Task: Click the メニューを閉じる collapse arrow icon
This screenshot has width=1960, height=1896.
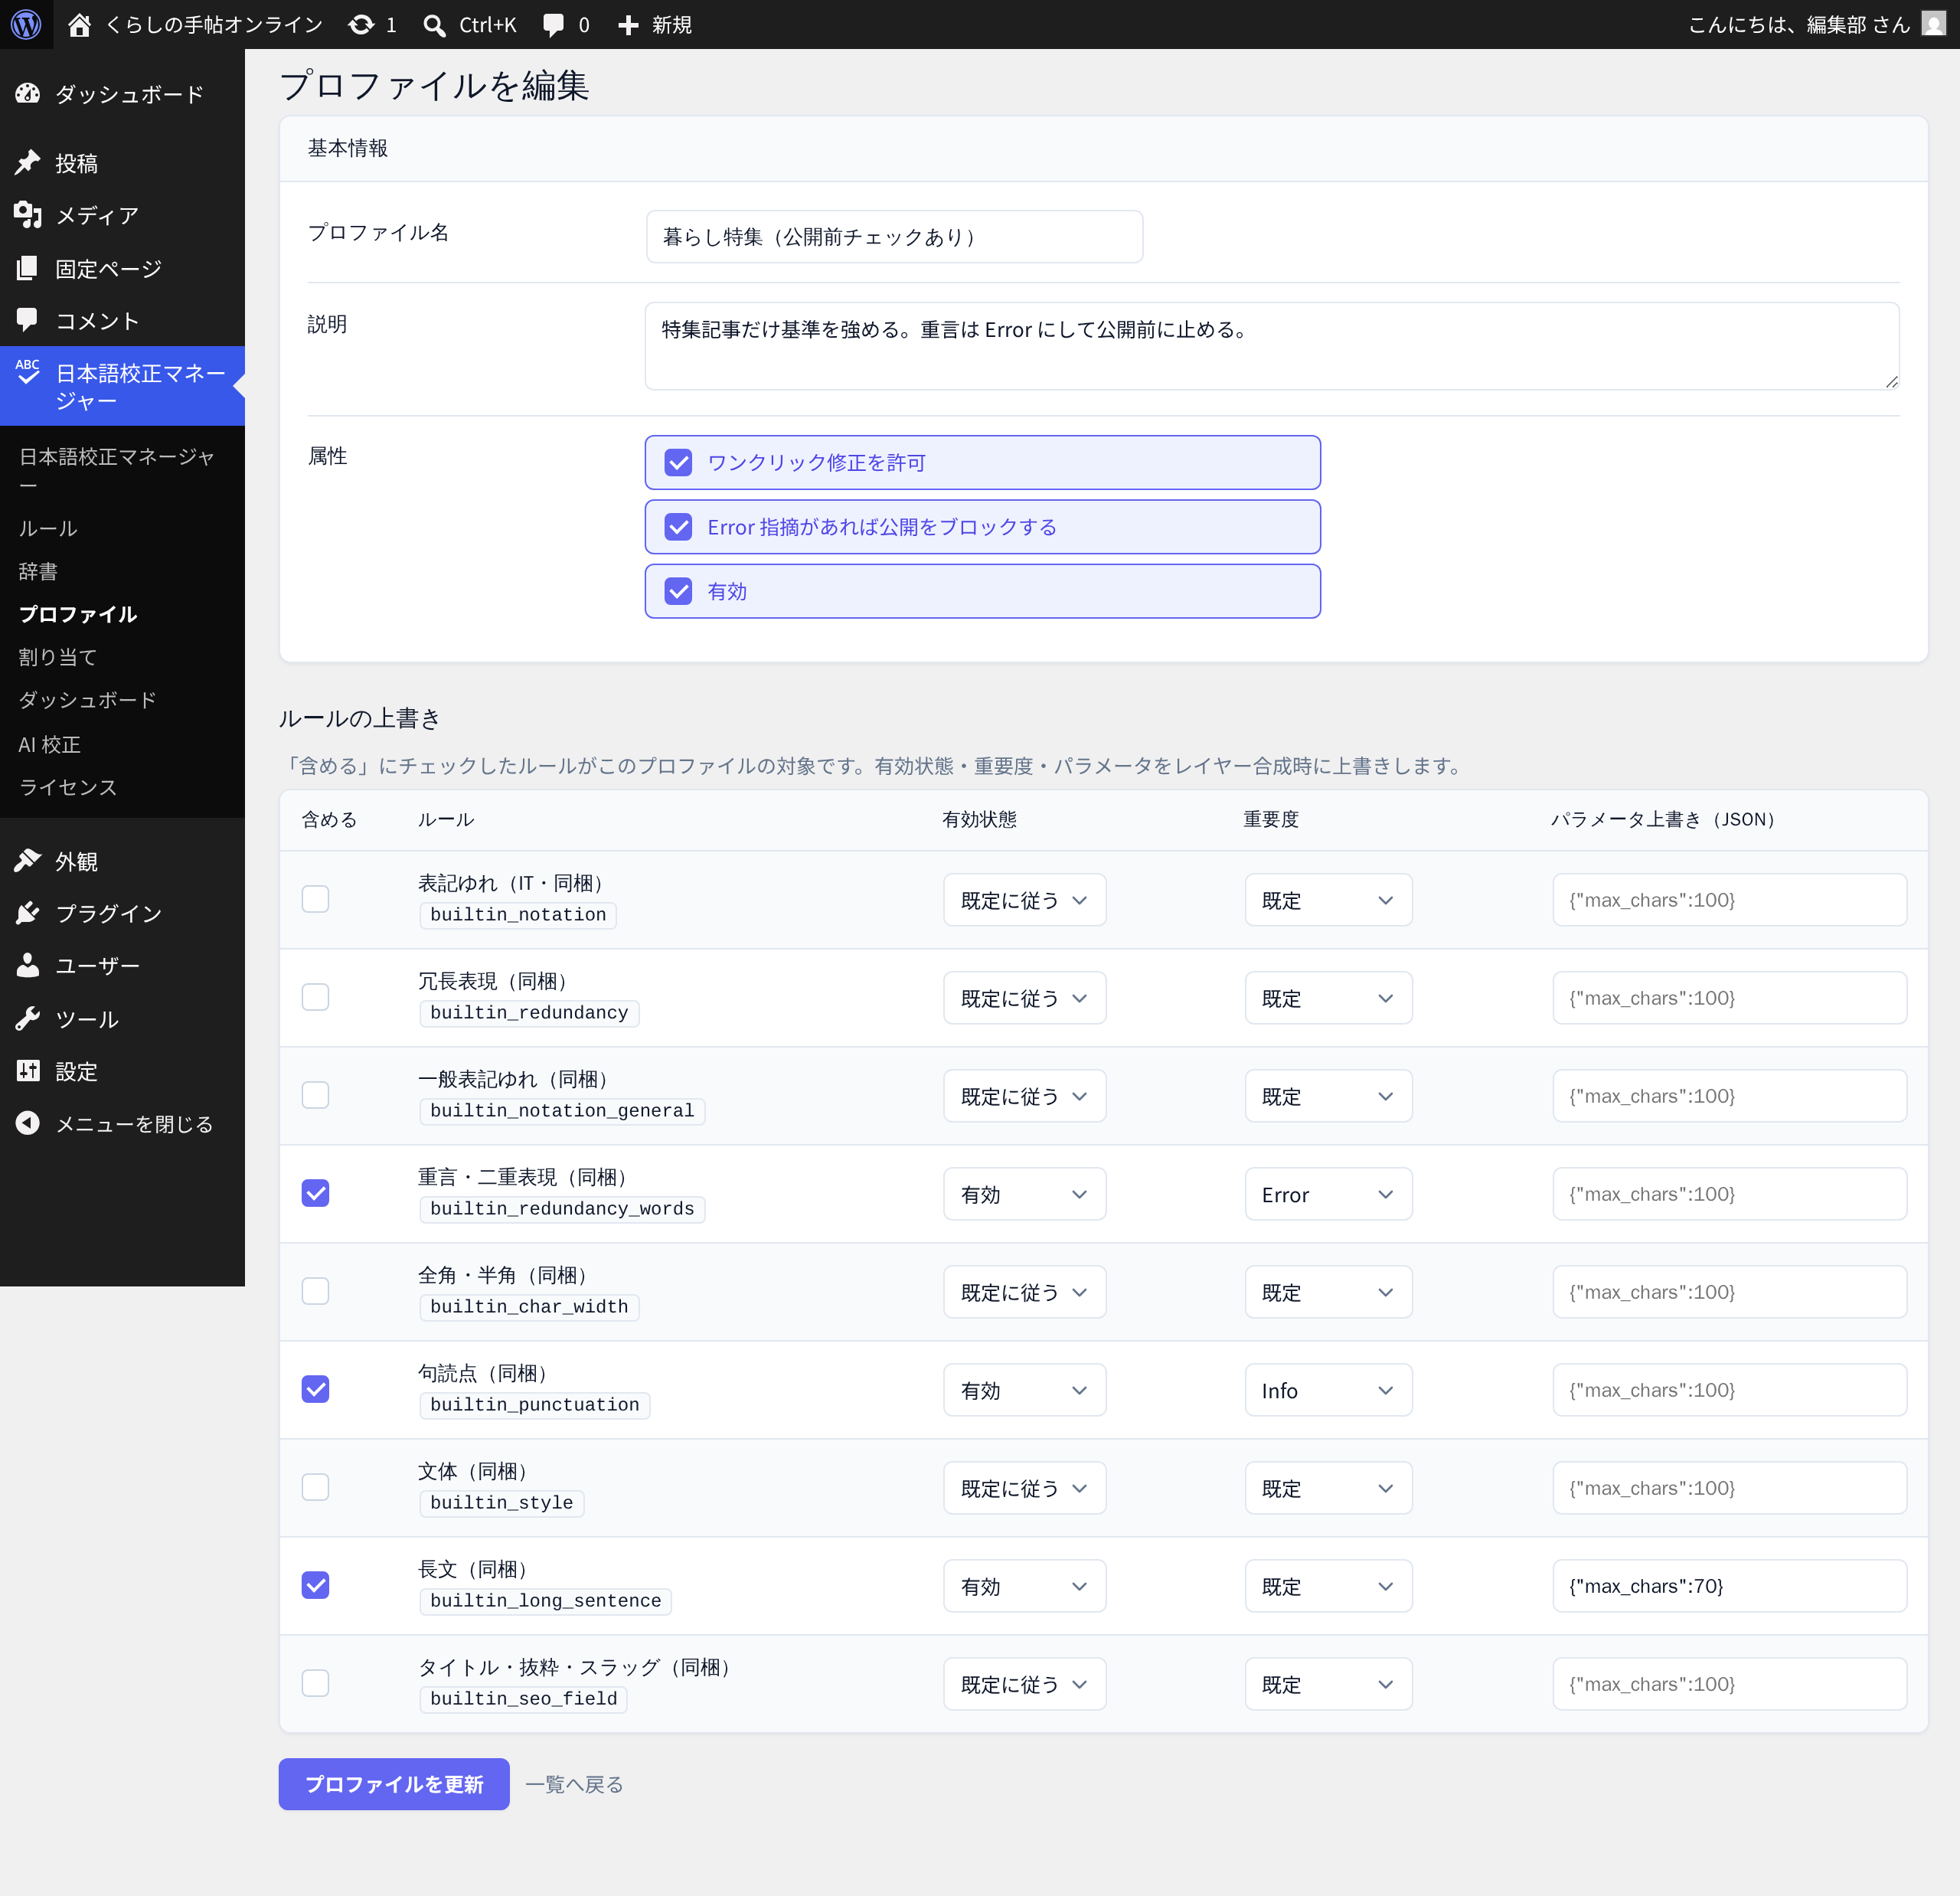Action: coord(28,1123)
